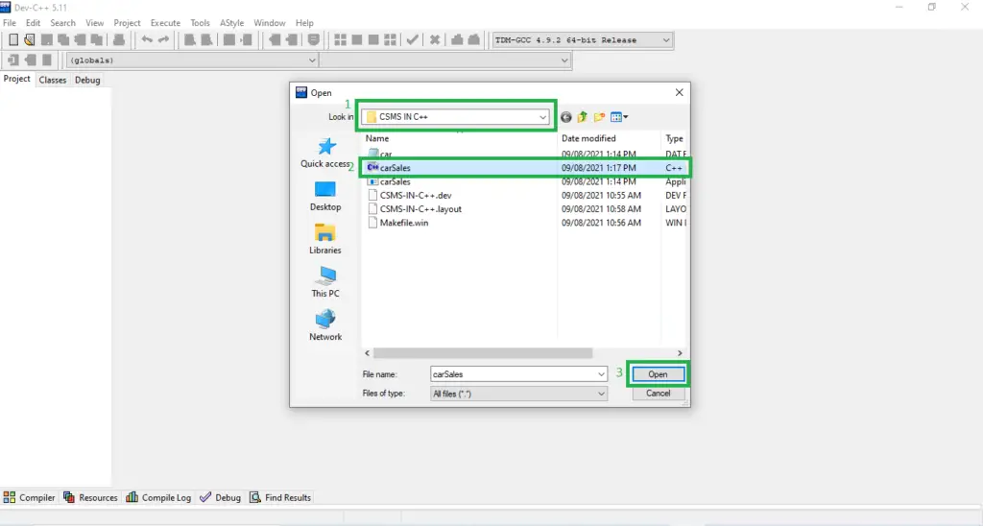Switch to Debug tab in left panel
Screen dimensions: 983x526
point(87,80)
